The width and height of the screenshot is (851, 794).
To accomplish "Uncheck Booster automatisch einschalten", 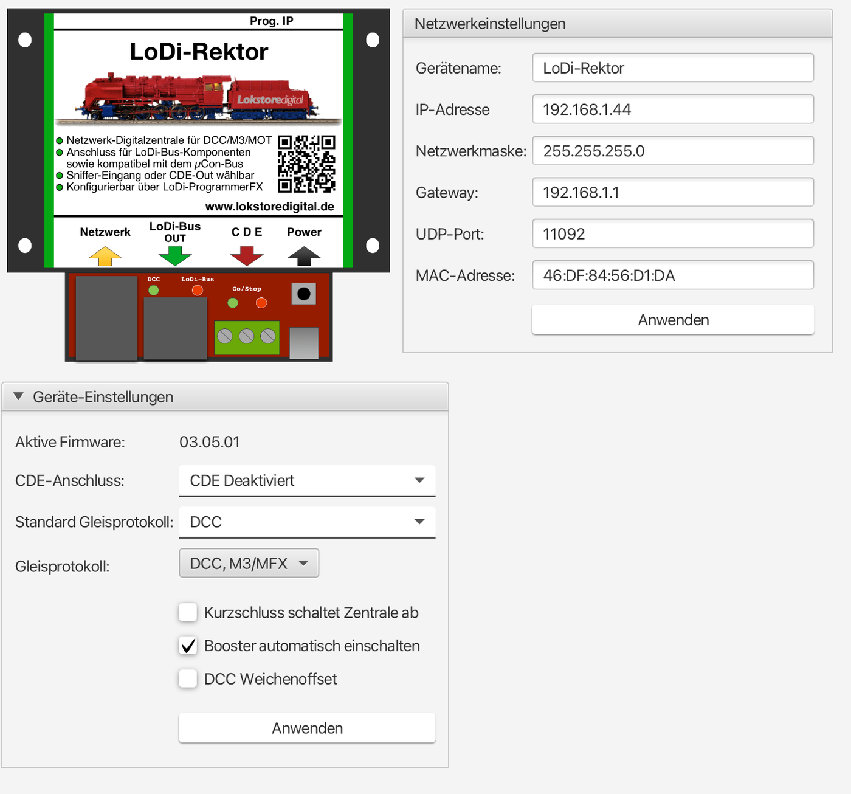I will point(188,646).
